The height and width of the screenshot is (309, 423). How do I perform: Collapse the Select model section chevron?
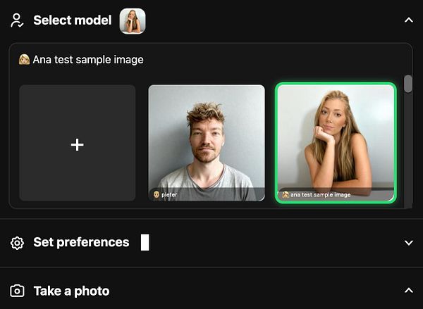coord(409,20)
